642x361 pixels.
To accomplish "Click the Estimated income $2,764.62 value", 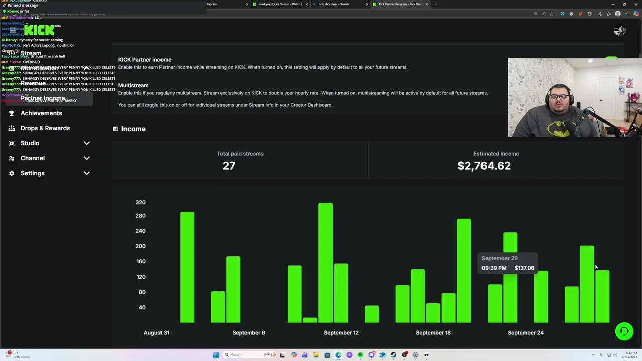I will point(484,166).
